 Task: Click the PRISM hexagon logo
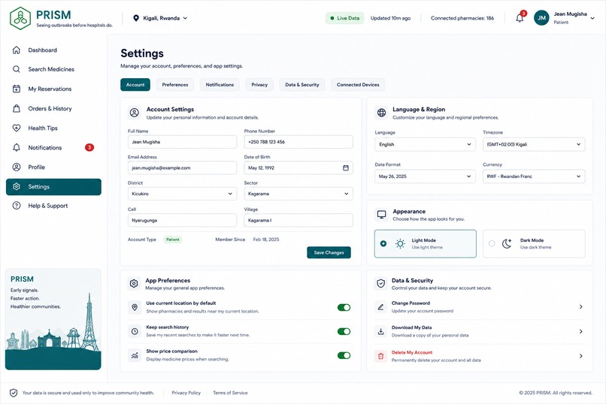20,18
